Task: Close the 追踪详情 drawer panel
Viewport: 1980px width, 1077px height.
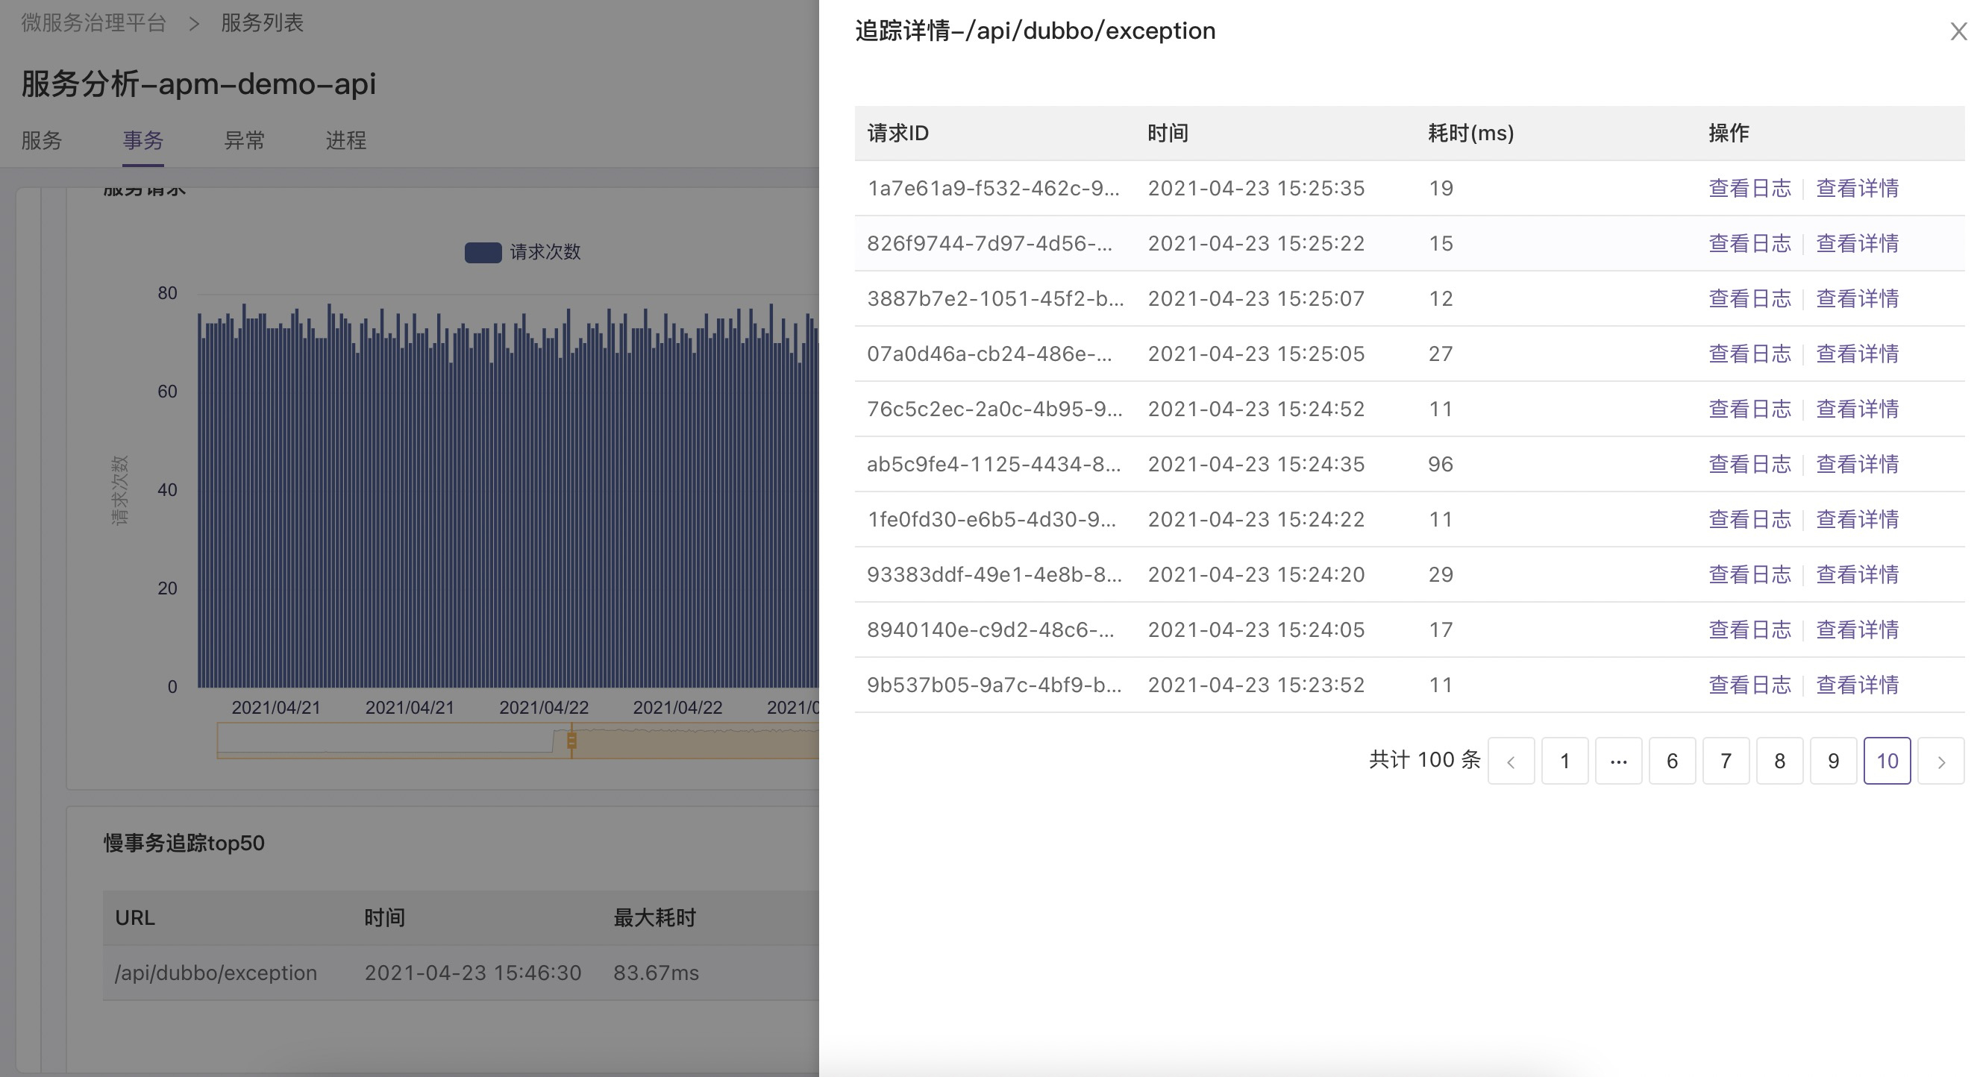Action: click(x=1958, y=31)
